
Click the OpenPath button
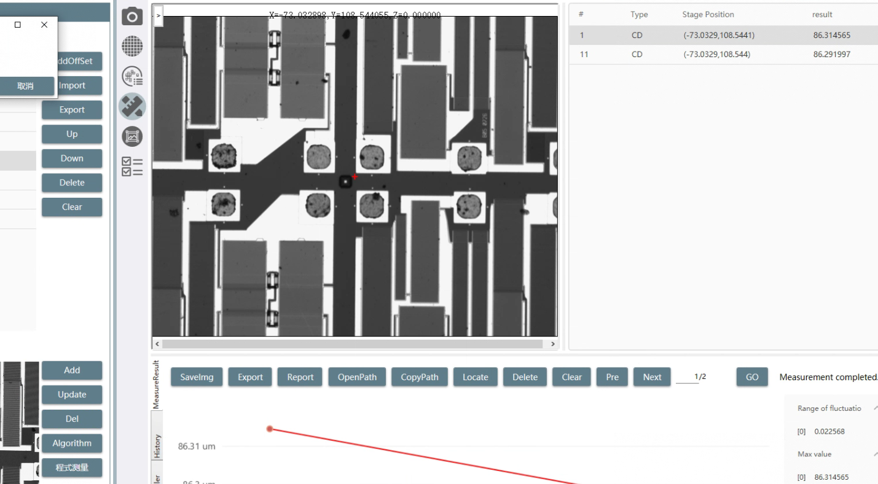point(357,377)
